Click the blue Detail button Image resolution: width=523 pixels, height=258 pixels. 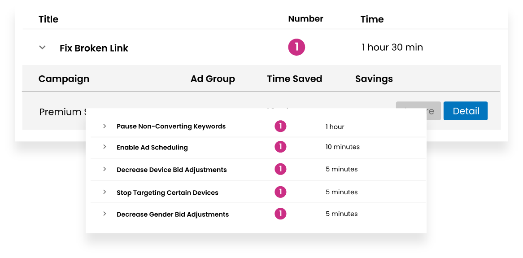pos(465,111)
